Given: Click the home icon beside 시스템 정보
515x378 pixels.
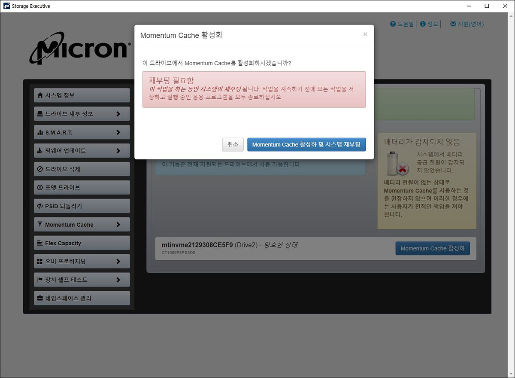Looking at the screenshot, I should pos(40,95).
